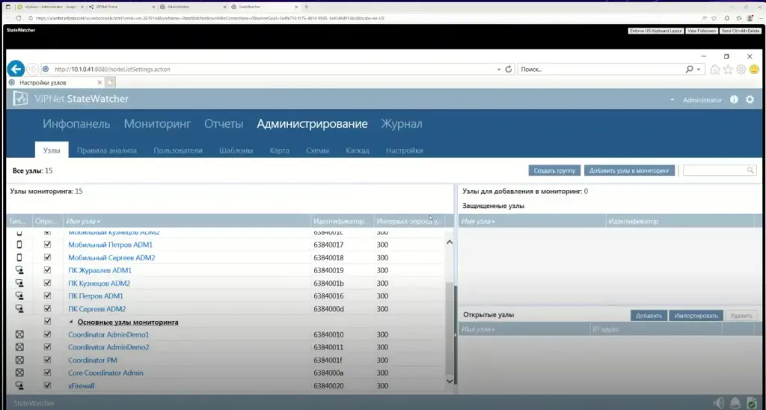
Task: Uncheck polling for Мобильный Петров ADM1
Action: [x=47, y=245]
